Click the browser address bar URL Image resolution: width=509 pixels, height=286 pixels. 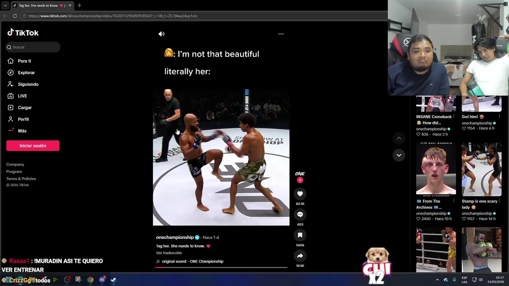[x=113, y=16]
